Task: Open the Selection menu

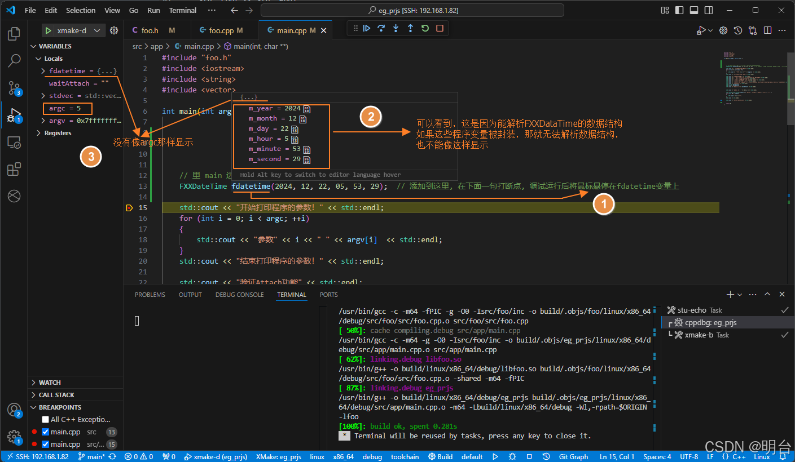Action: [x=81, y=10]
